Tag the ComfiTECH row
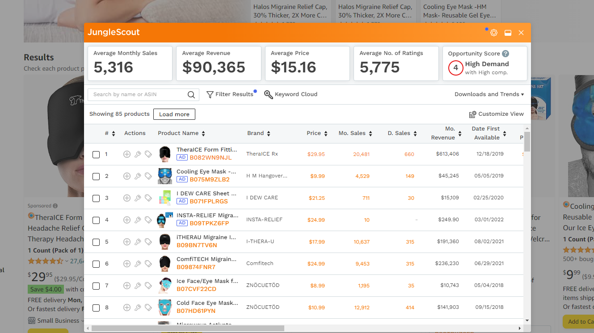The height and width of the screenshot is (333, 594). 148,264
